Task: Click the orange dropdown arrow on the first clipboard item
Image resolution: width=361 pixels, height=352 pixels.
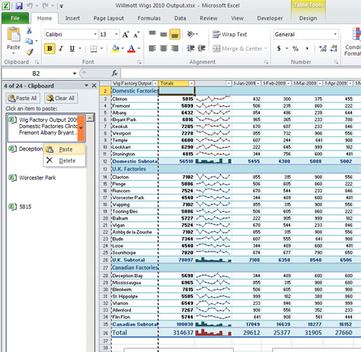Action: point(81,128)
